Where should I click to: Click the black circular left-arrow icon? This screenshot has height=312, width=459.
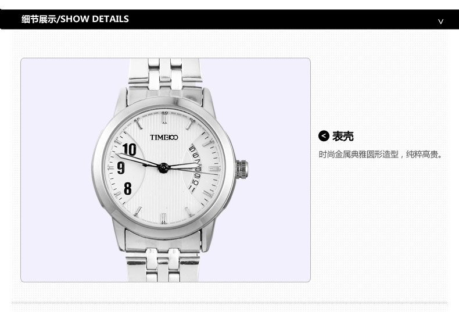point(324,136)
